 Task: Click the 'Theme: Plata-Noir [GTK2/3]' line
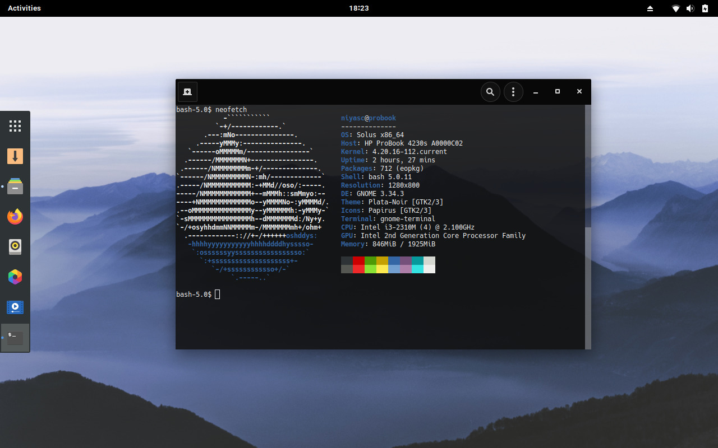(x=392, y=202)
